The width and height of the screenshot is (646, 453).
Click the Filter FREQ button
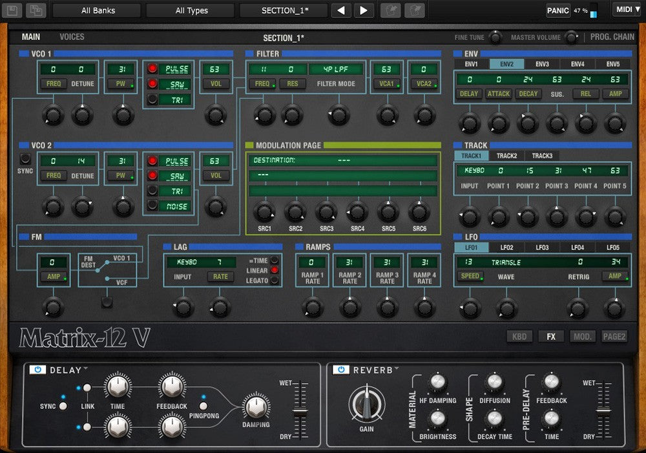pyautogui.click(x=262, y=83)
